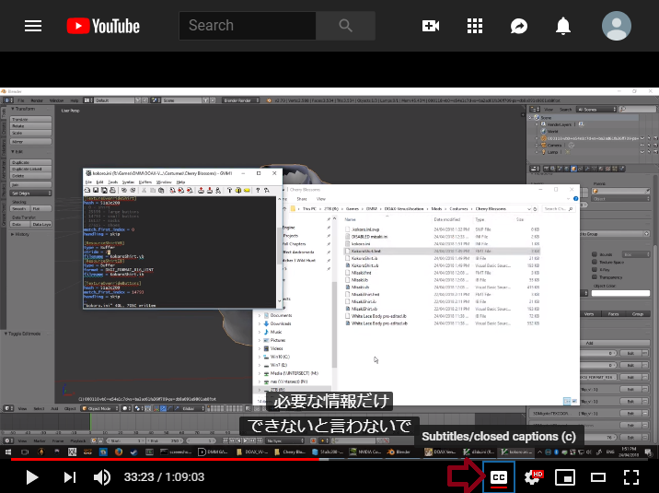Click Blender Translate button
Screen dimensions: 659x493
point(31,120)
